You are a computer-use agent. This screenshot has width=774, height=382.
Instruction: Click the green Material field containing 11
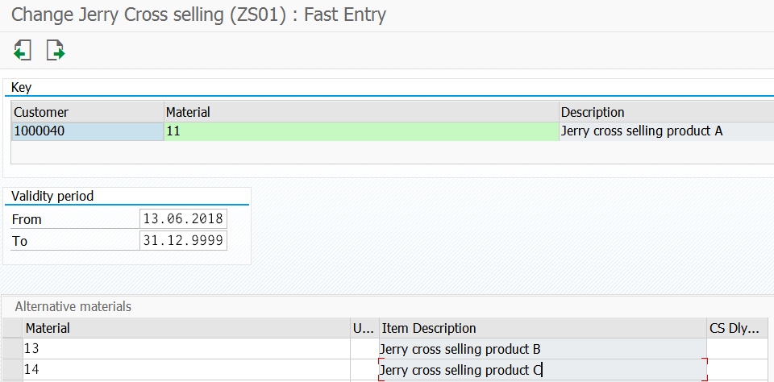click(361, 131)
